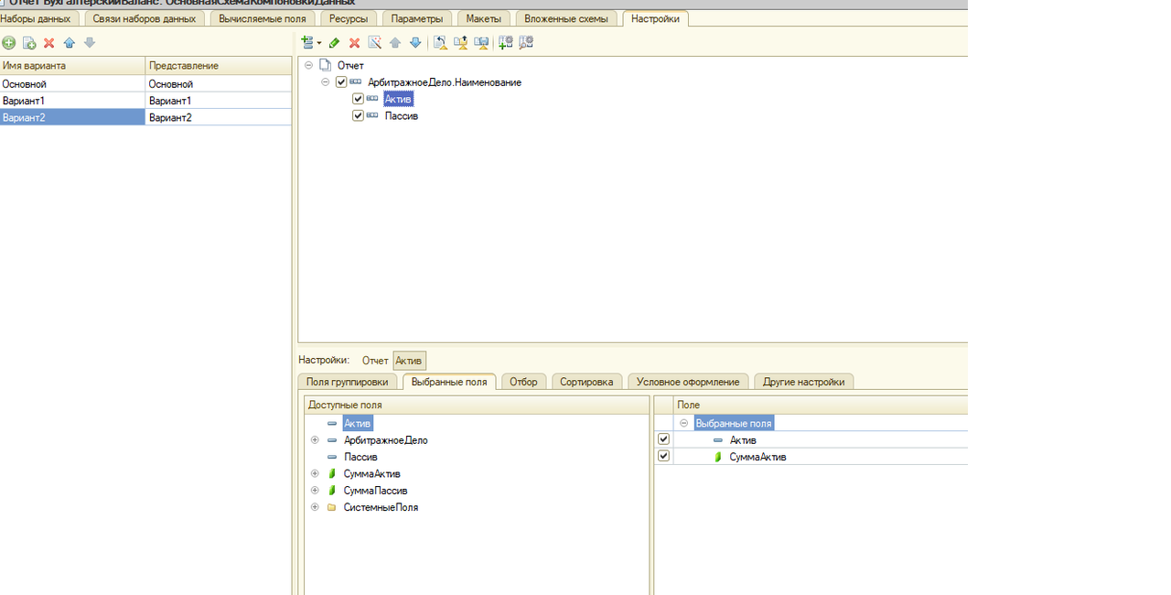Open the Сортировка tab
This screenshot has height=595, width=1171.
(x=586, y=382)
